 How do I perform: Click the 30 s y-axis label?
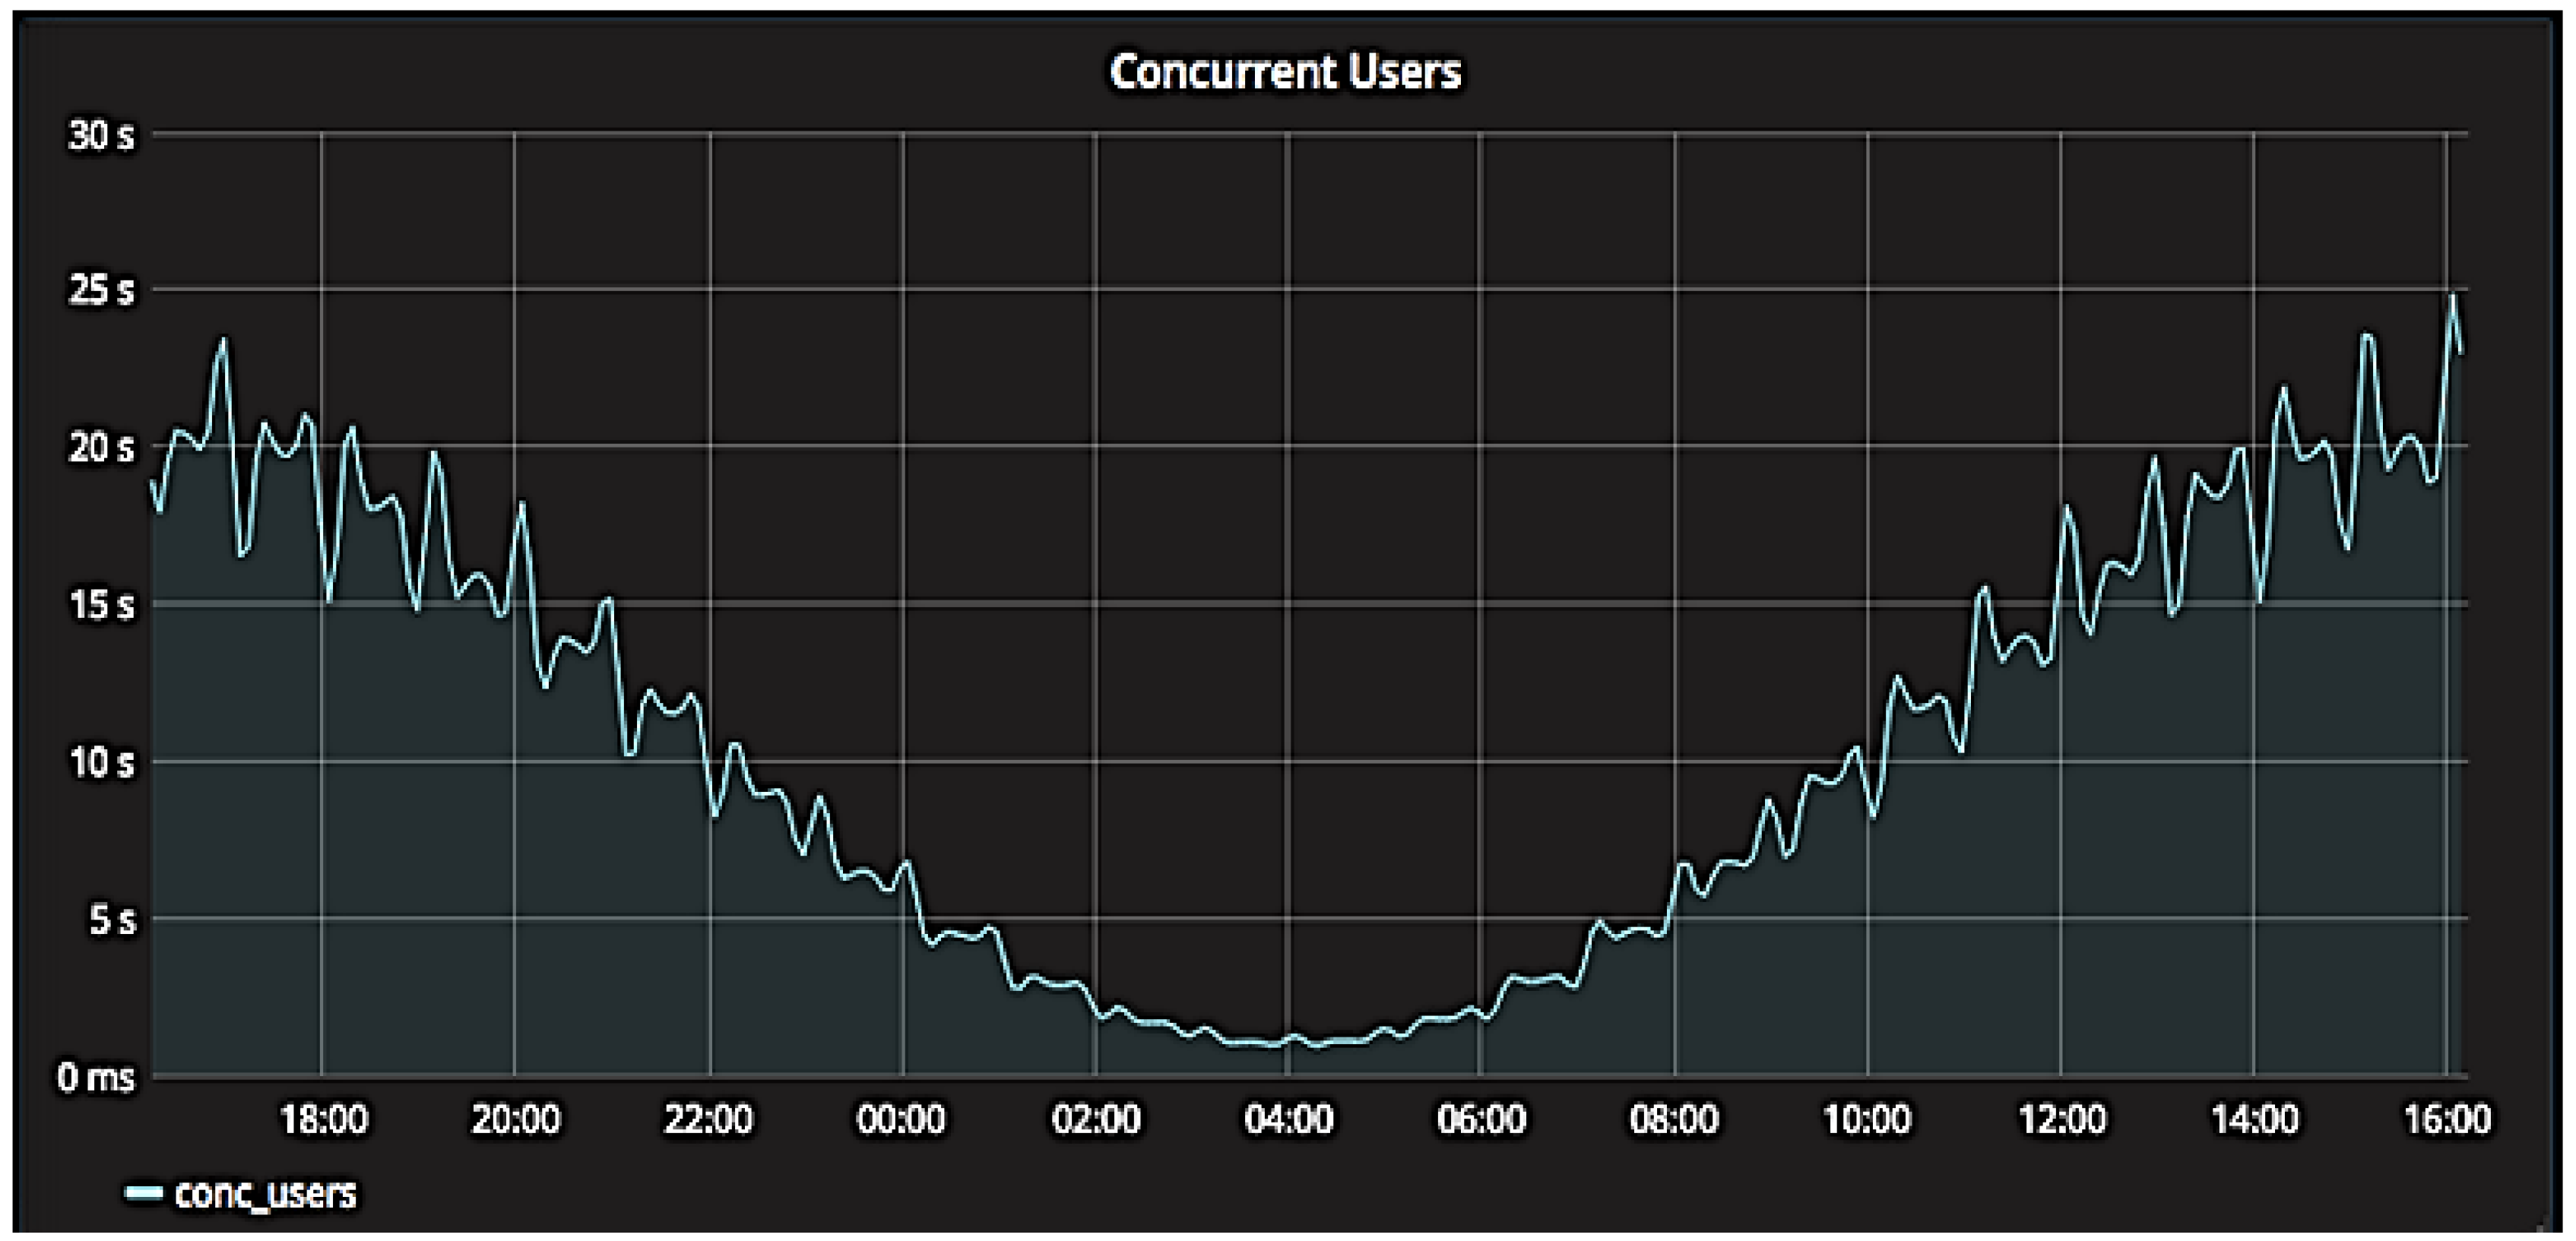tap(100, 135)
